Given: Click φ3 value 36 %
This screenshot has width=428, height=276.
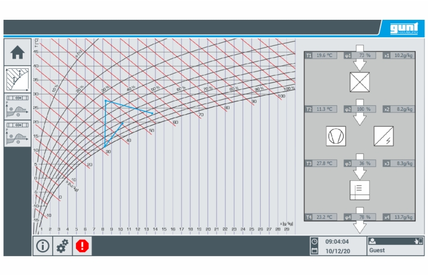Looking at the screenshot, I should tap(365, 163).
